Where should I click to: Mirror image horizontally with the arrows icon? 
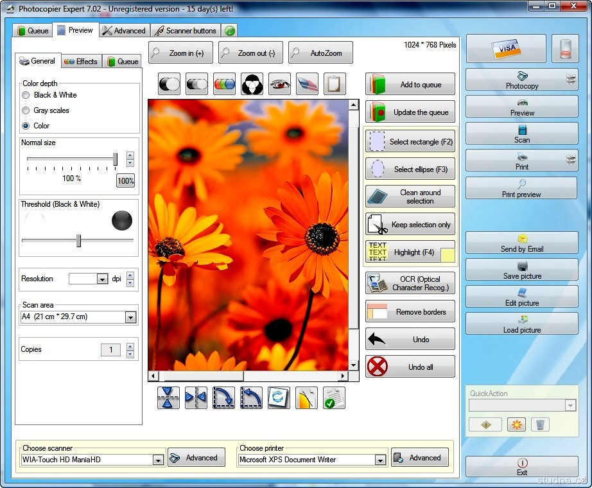coord(196,397)
